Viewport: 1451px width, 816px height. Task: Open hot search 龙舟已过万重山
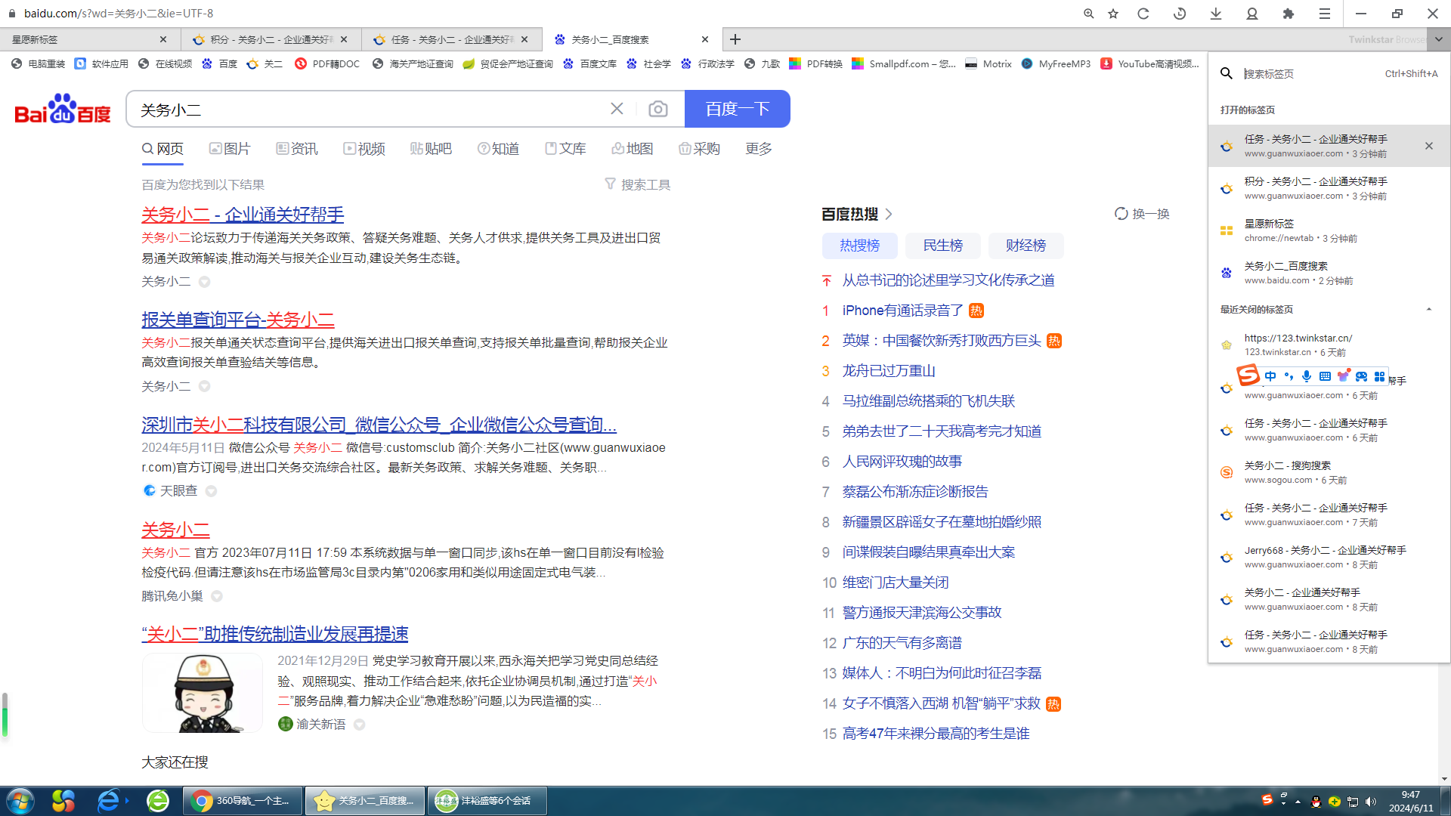(889, 371)
